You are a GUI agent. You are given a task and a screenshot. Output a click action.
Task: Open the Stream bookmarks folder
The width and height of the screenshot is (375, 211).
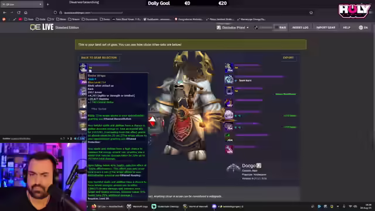(74, 19)
